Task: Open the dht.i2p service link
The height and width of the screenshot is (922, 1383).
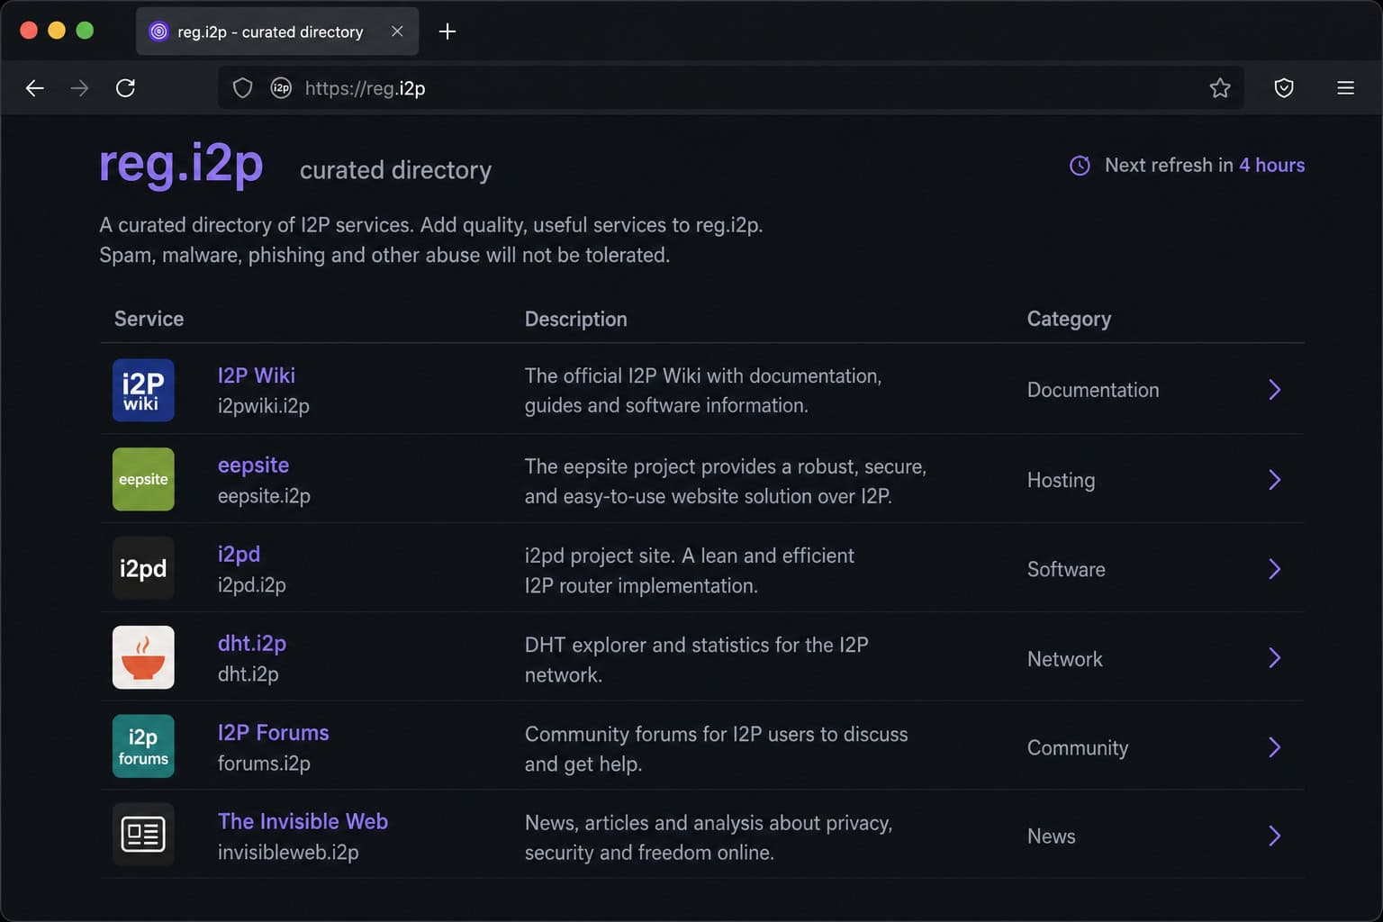Action: 252,644
